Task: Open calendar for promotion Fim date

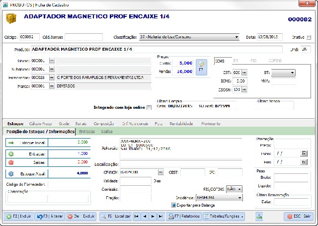Action: (304, 162)
